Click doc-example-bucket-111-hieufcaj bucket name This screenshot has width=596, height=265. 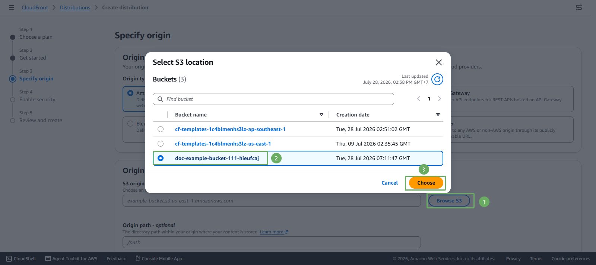[x=217, y=158]
